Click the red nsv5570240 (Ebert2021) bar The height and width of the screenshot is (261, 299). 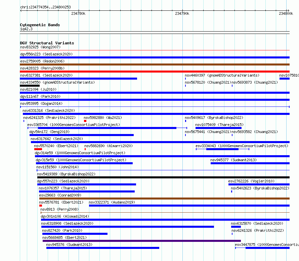point(38,149)
